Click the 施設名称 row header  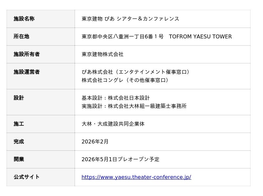(x=24, y=19)
